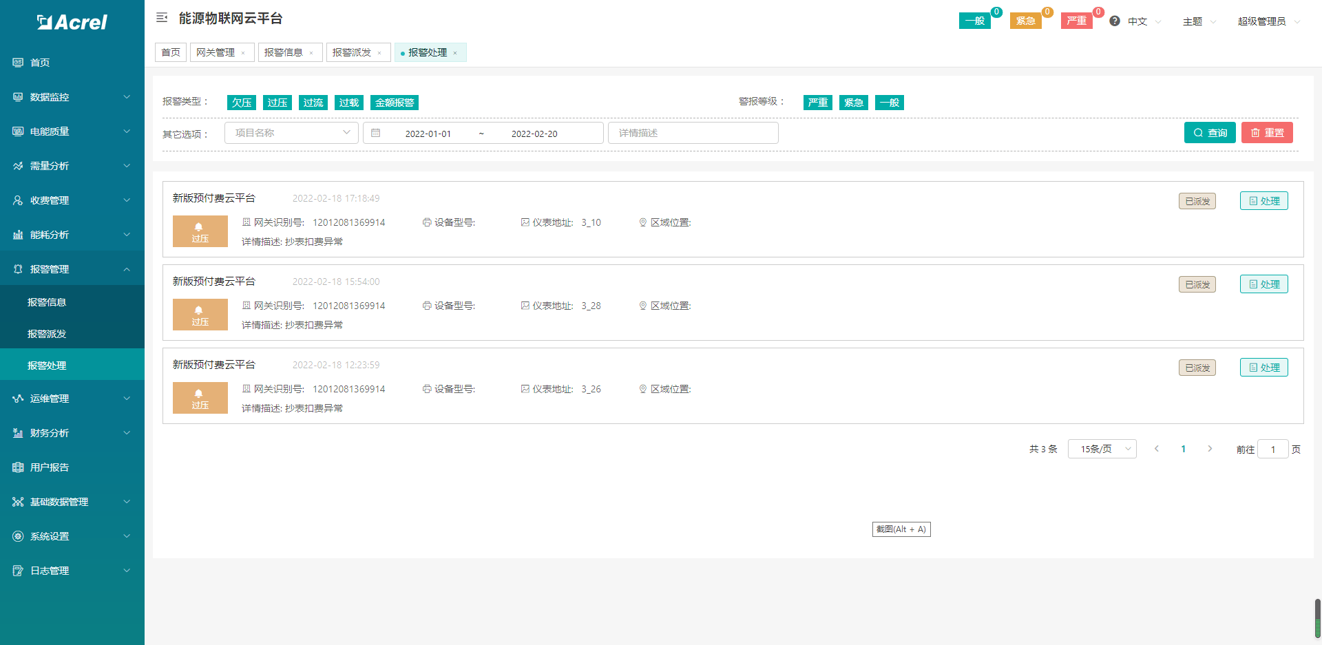Screen dimensions: 1322x645
Task: Click the 过压 alarm badge dated 17:18:49
Action: pyautogui.click(x=200, y=231)
